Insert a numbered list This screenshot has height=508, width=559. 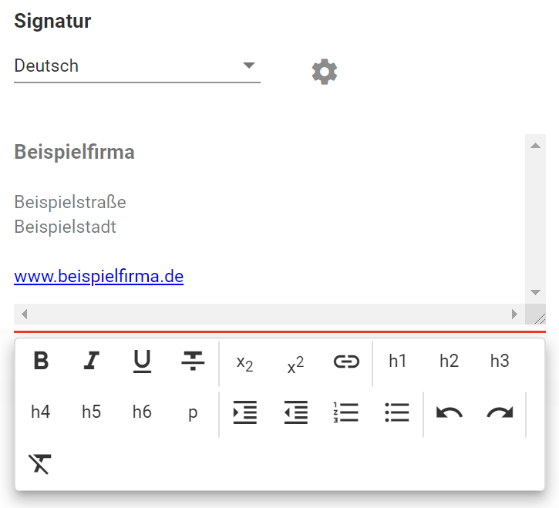(346, 412)
